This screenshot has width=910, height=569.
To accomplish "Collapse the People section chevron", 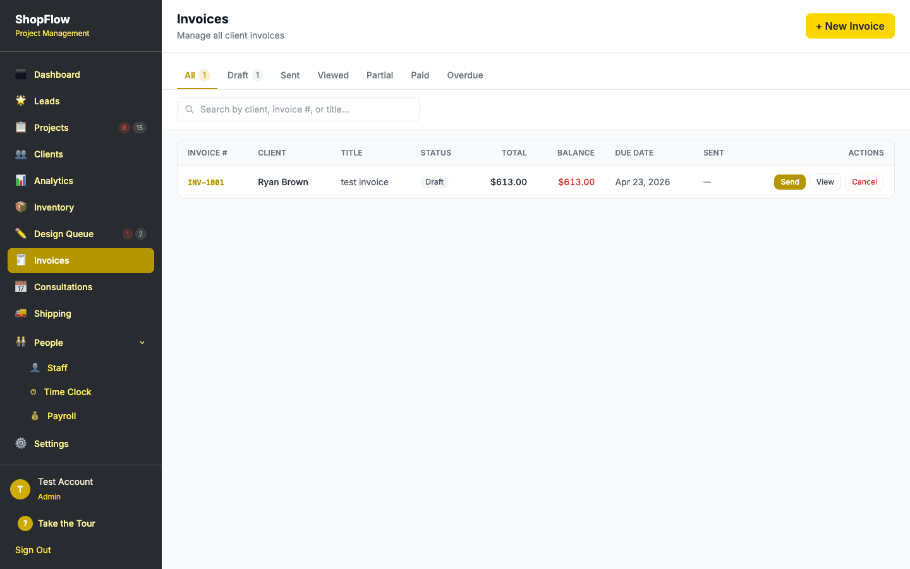I will (142, 342).
